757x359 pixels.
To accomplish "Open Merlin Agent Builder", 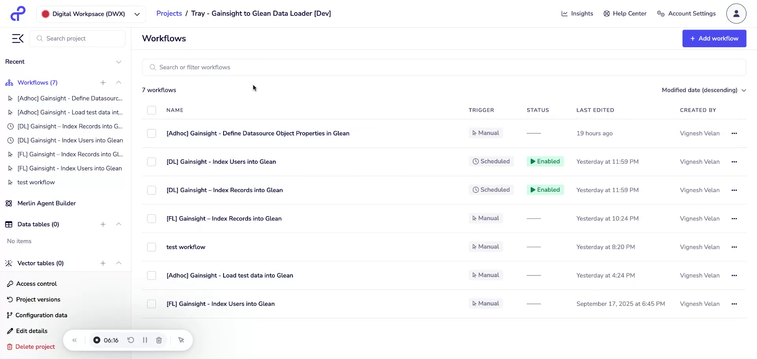I will 47,203.
